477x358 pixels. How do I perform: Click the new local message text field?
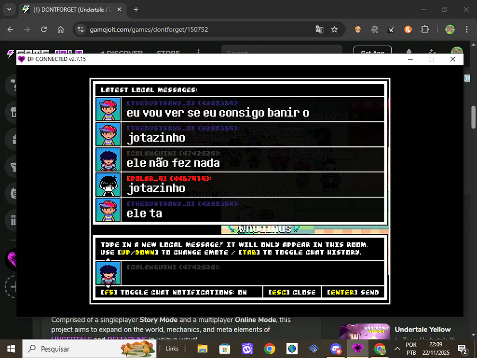click(253, 273)
